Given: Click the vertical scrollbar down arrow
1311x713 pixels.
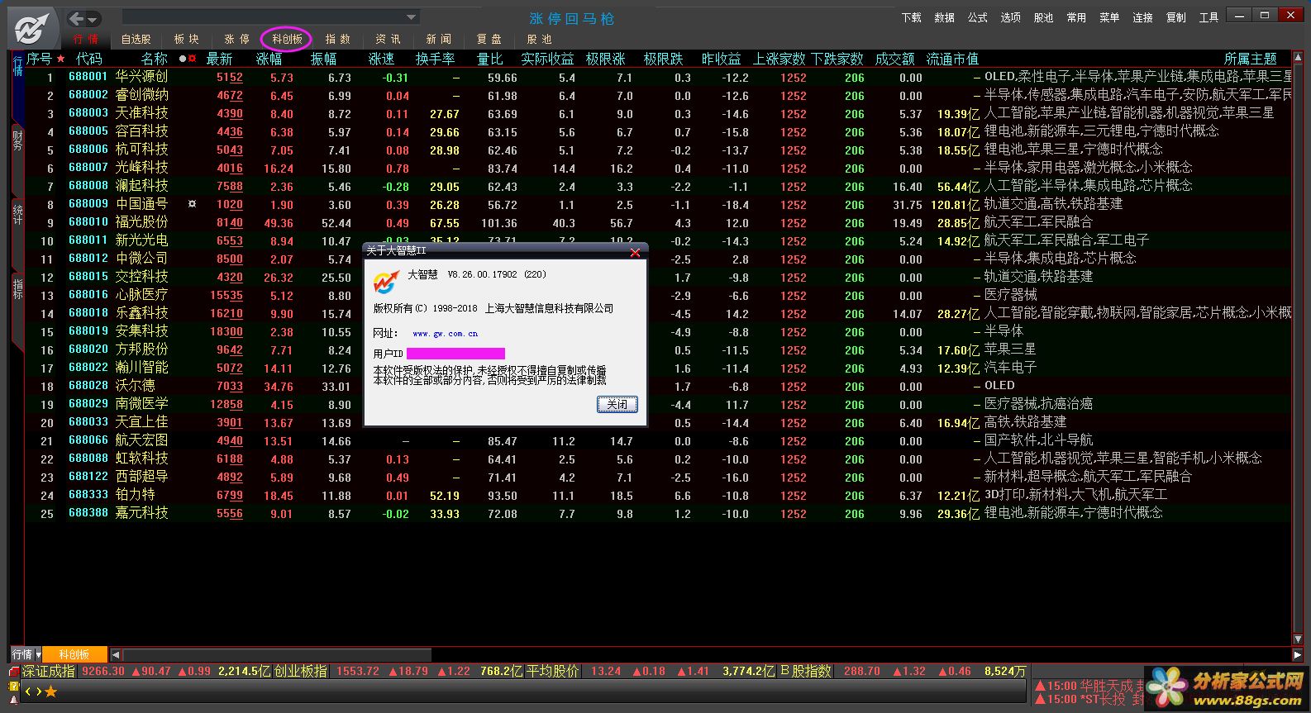Looking at the screenshot, I should [1298, 639].
